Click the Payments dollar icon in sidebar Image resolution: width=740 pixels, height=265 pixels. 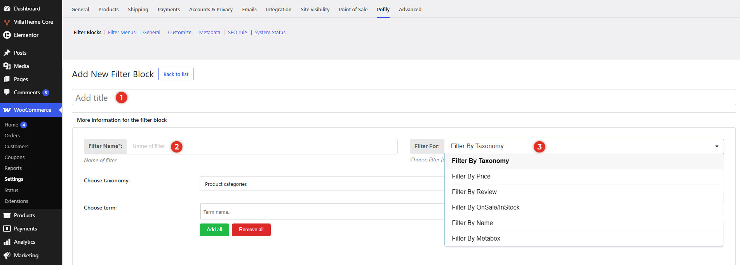pyautogui.click(x=7, y=229)
